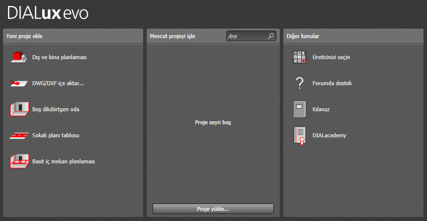Open the Kılavuz manual link

(321, 109)
